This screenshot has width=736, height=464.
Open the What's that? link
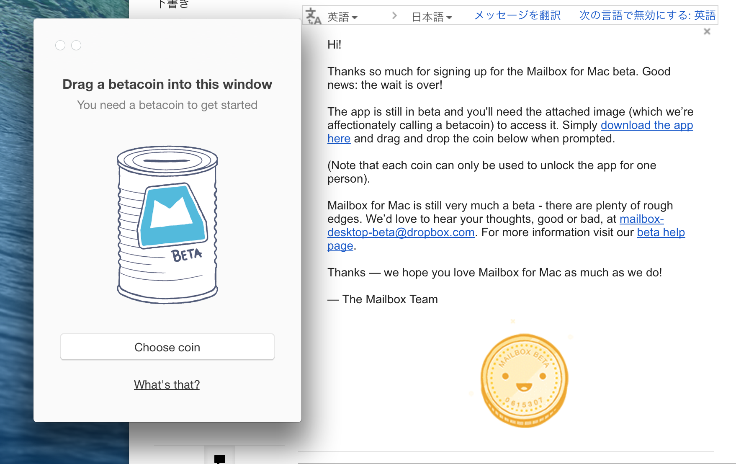point(167,384)
